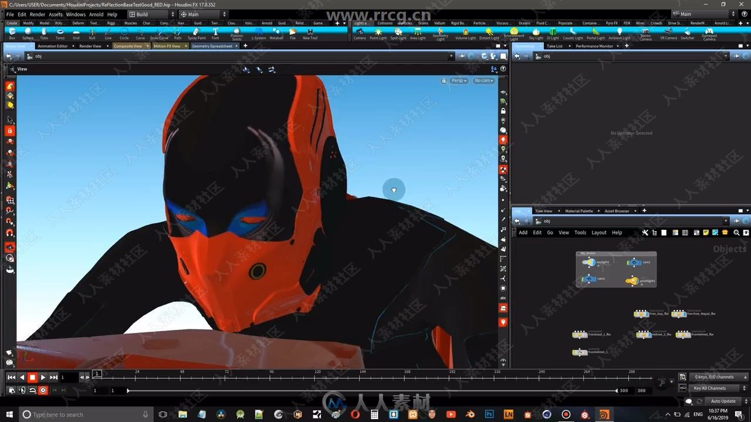Toggle pin on viewport pane path bar
The height and width of the screenshot is (422, 751).
click(462, 56)
